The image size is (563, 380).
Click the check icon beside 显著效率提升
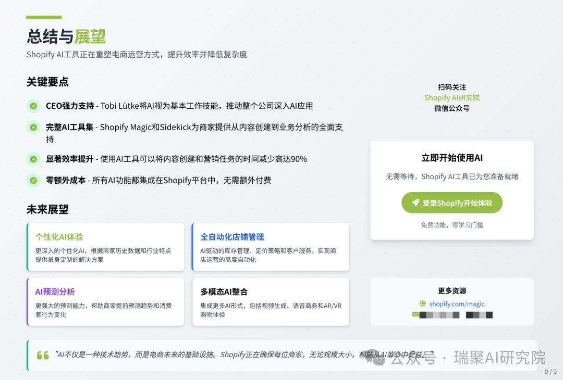pyautogui.click(x=33, y=159)
